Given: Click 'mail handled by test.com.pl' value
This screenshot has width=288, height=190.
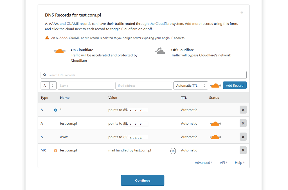Looking at the screenshot, I should [130, 150].
